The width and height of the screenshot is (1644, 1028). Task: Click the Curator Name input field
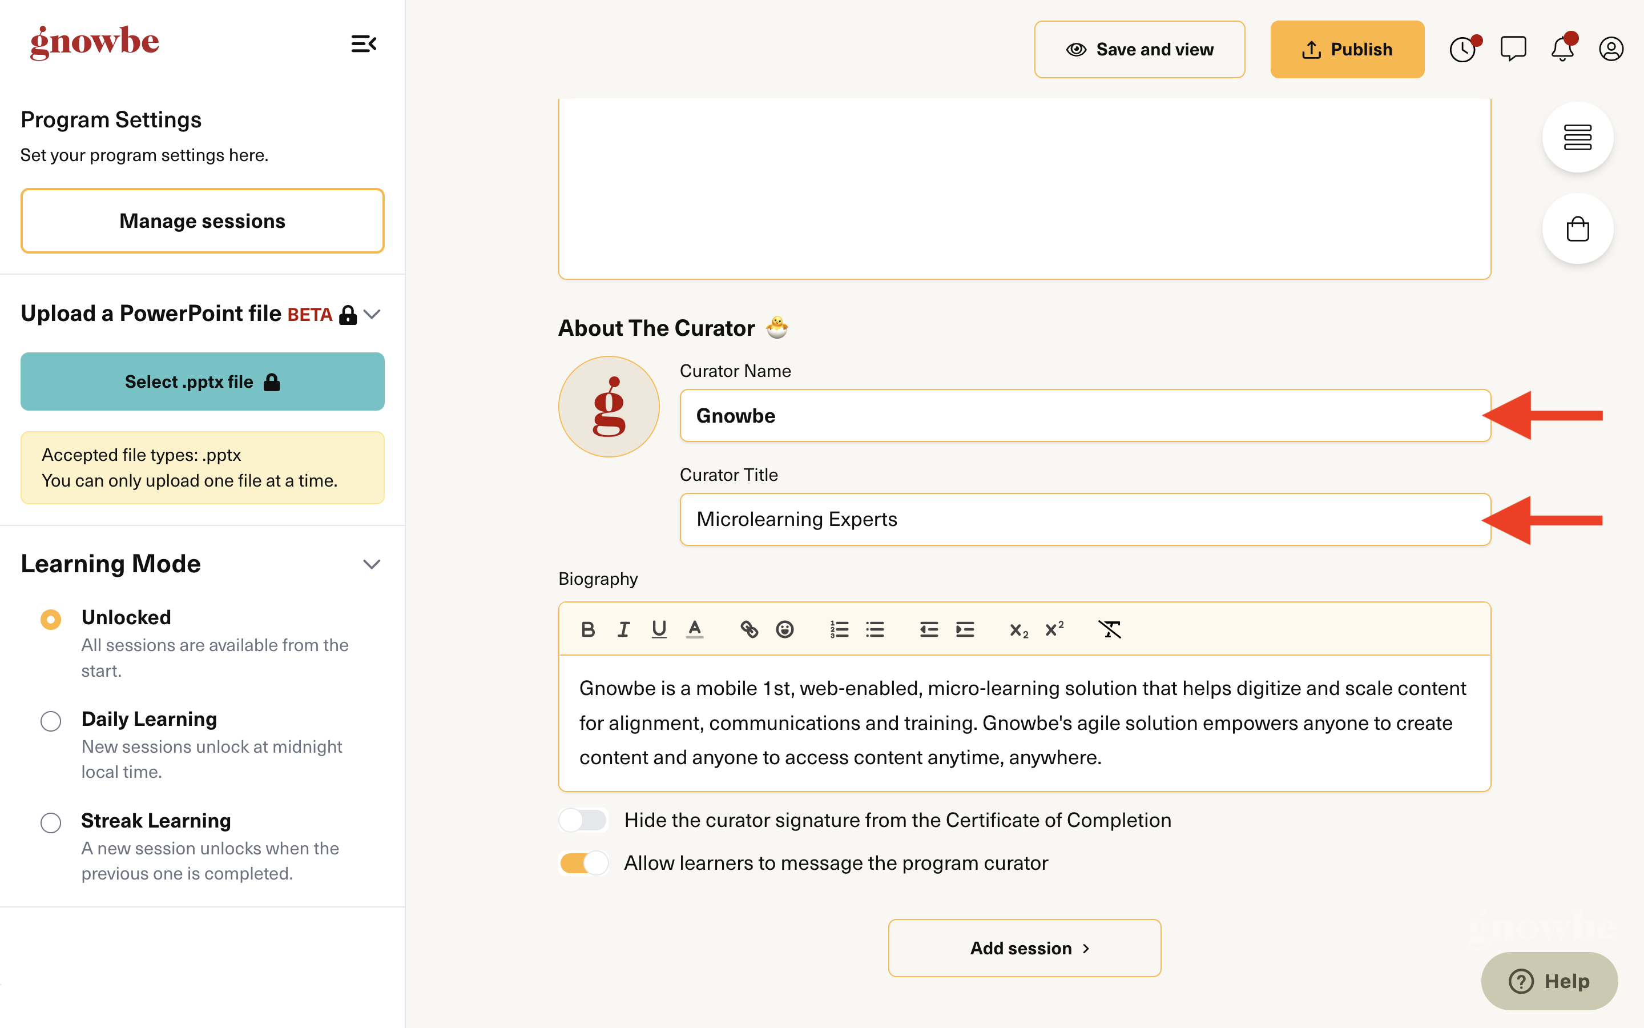pyautogui.click(x=1085, y=415)
